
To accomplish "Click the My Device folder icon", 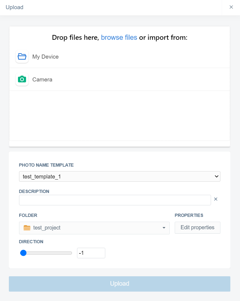I will tap(22, 57).
